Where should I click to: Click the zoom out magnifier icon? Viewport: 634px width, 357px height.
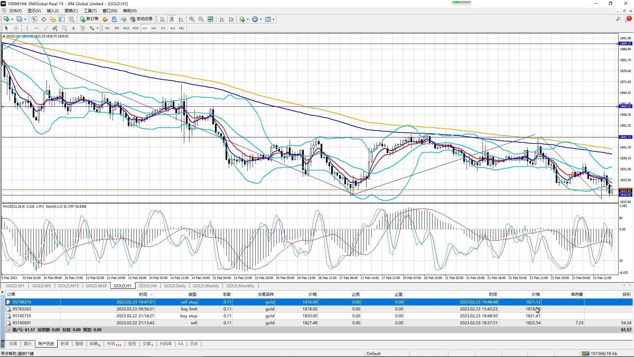(x=201, y=19)
